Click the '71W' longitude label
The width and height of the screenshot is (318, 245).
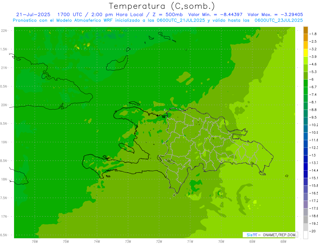click(x=190, y=242)
